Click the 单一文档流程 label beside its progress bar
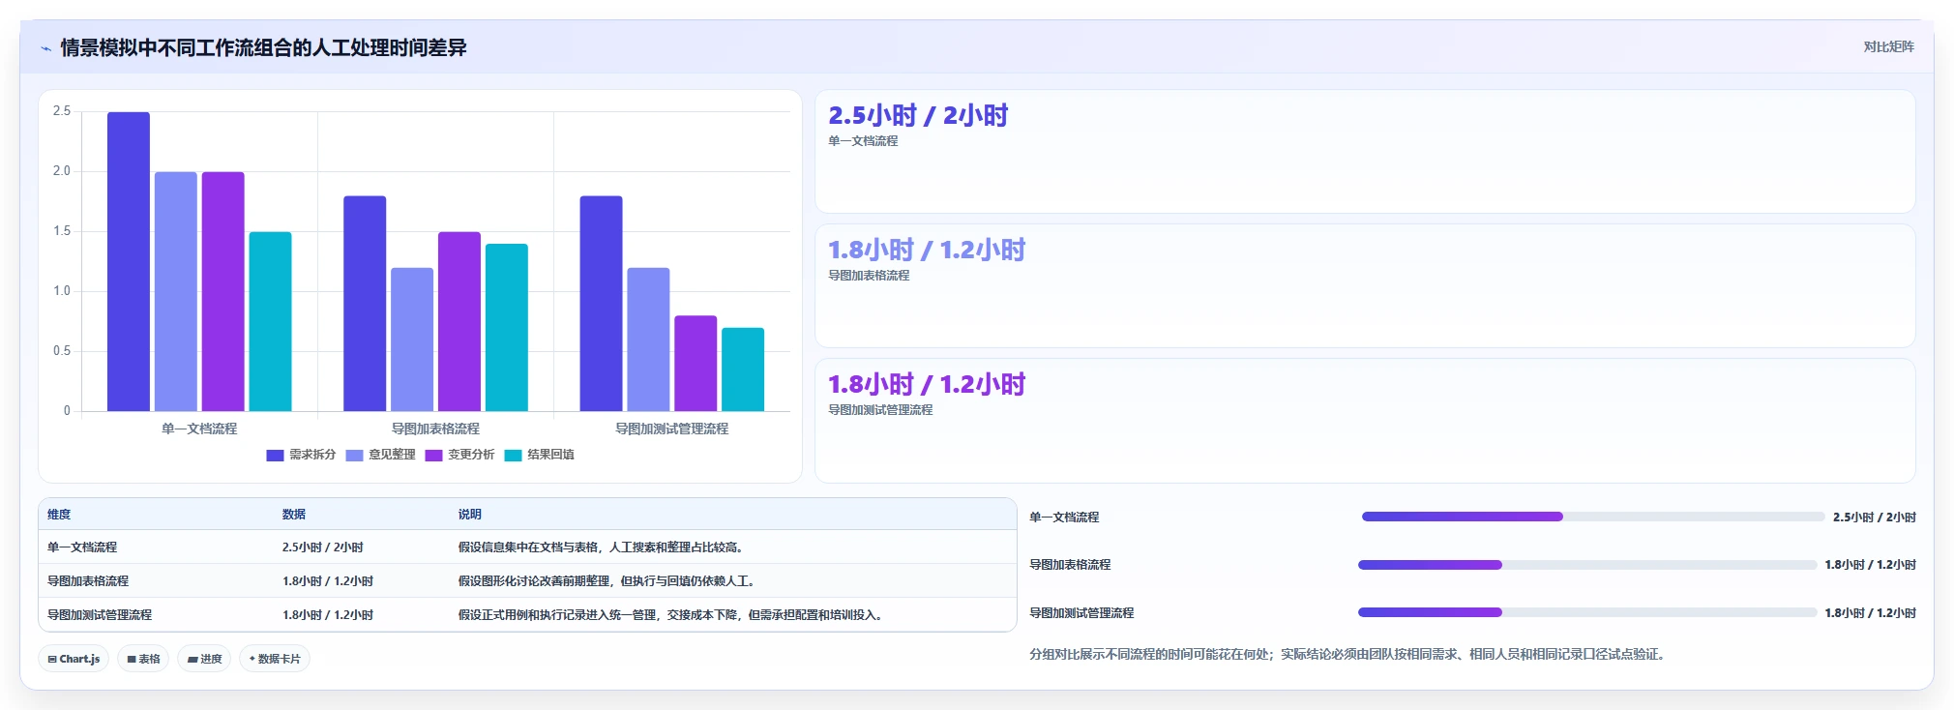The image size is (1954, 710). (x=1064, y=518)
